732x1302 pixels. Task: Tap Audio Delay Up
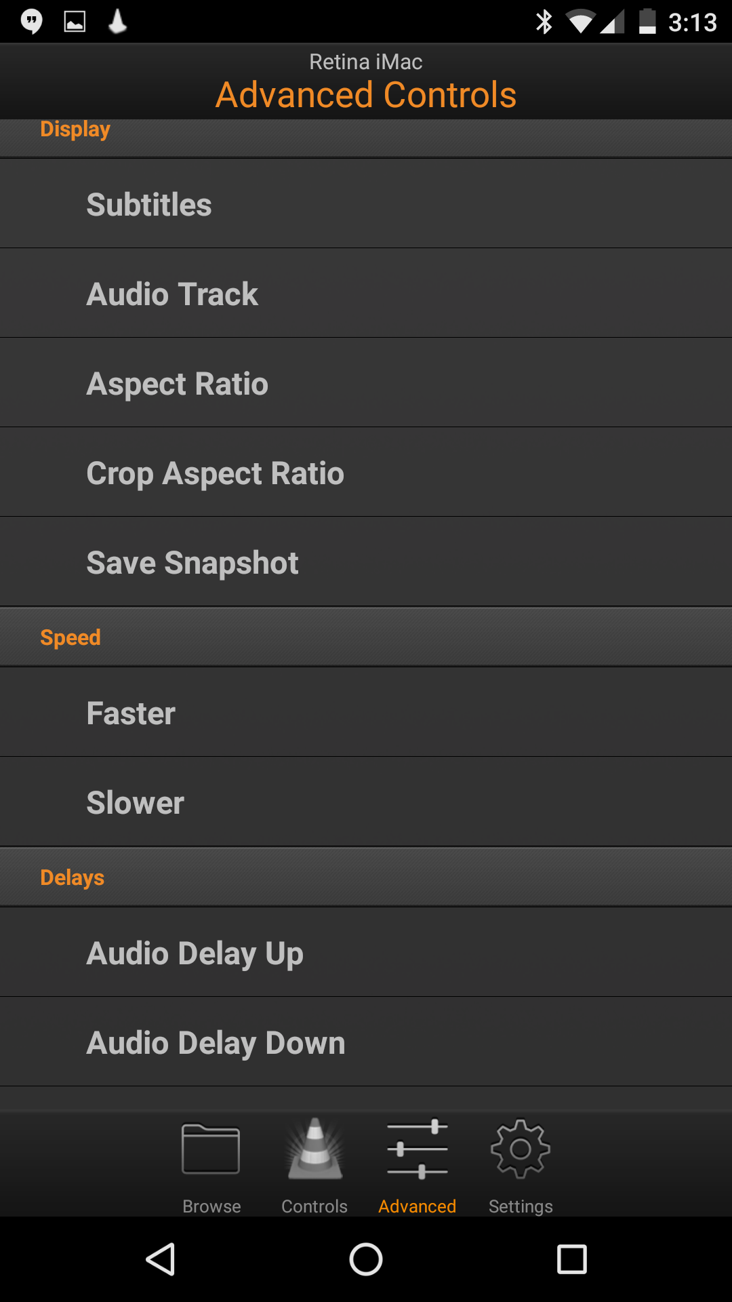click(x=366, y=953)
